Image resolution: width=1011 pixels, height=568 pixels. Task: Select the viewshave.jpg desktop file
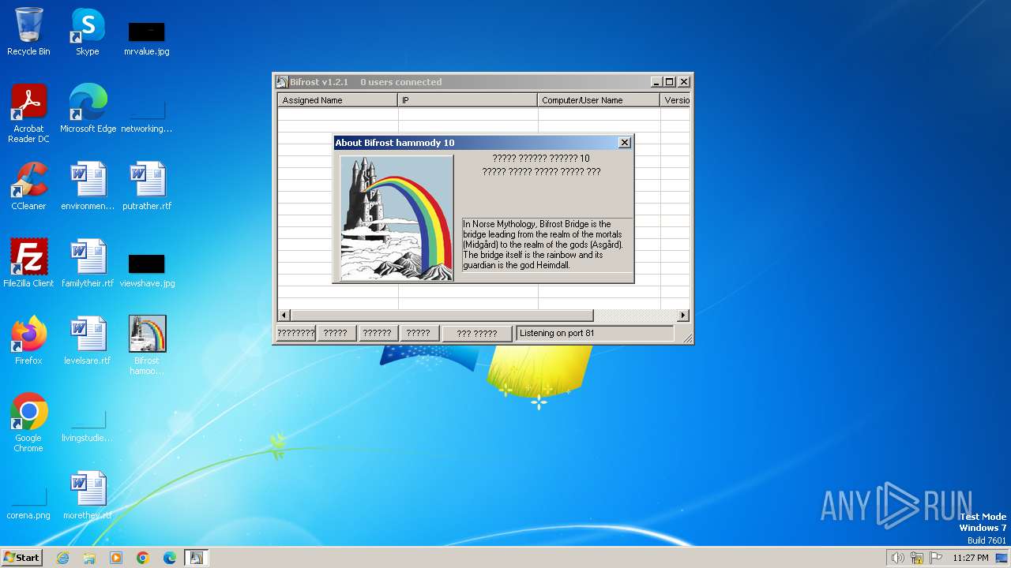click(147, 270)
